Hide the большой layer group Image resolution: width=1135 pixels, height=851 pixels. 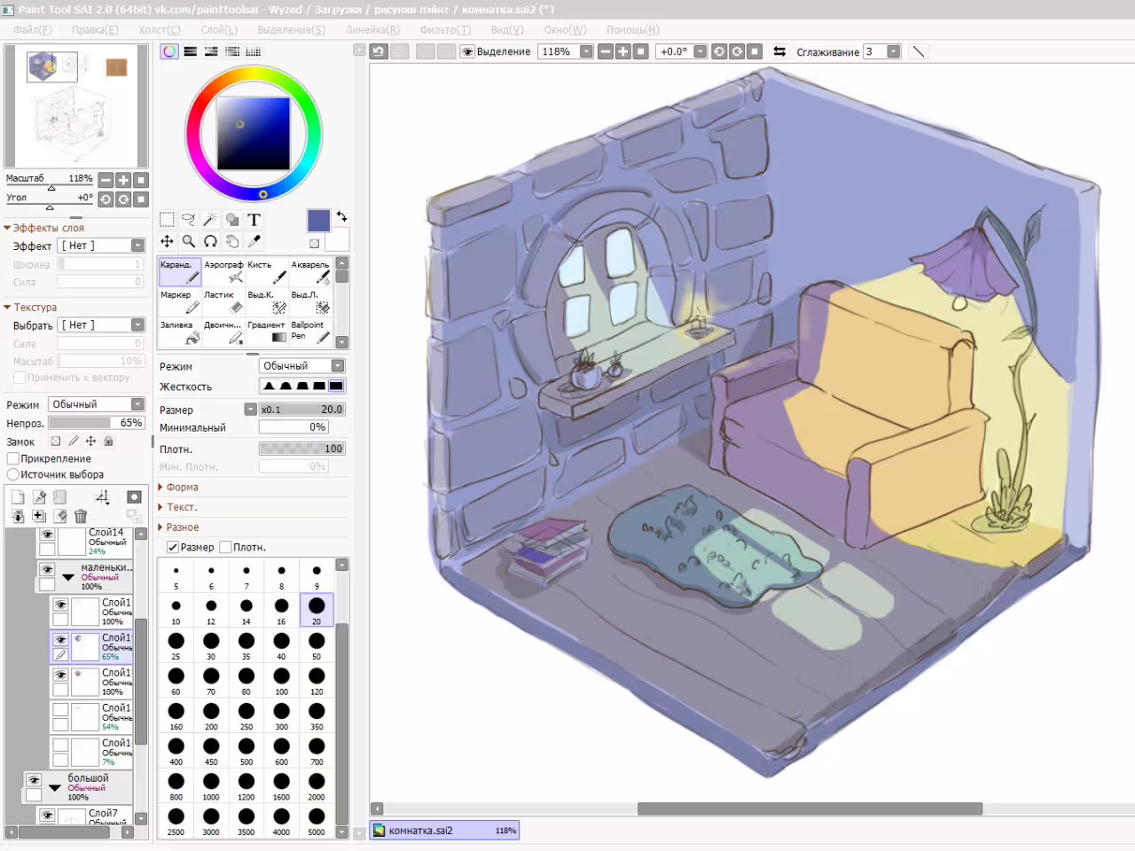click(34, 780)
